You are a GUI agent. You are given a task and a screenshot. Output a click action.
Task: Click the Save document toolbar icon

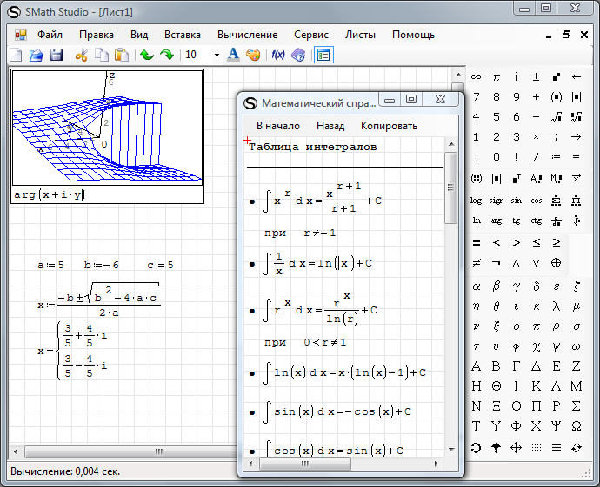tap(57, 55)
